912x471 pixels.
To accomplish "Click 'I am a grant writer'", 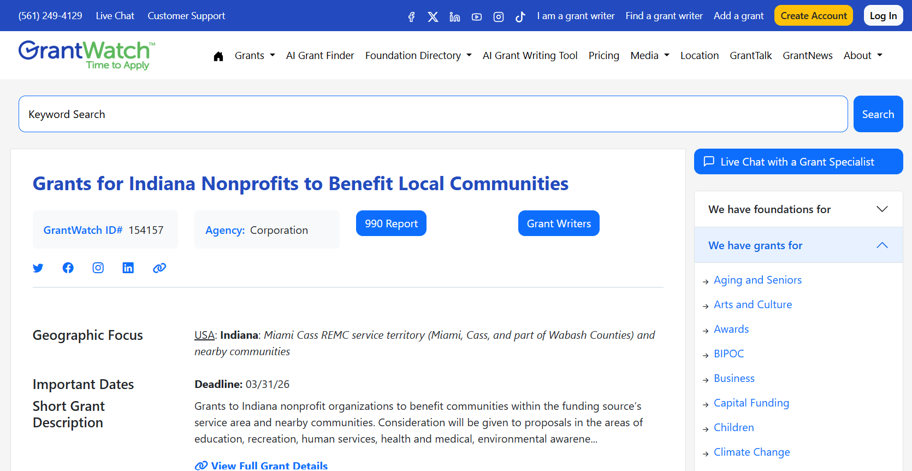I will click(x=576, y=16).
